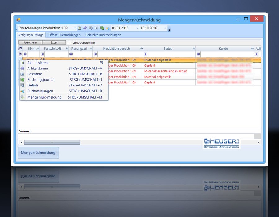279x217 pixels.
Task: Sort by the Status column header
Action: click(168, 49)
